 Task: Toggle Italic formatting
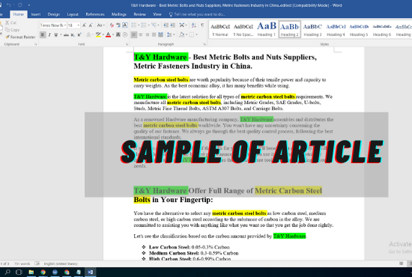49,34
